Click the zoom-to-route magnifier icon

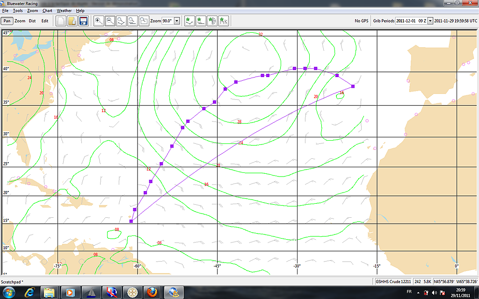pos(121,21)
